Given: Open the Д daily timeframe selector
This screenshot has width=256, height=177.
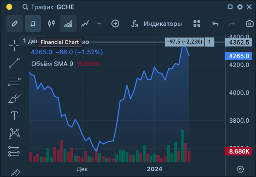Looking at the screenshot, I should coord(33,23).
